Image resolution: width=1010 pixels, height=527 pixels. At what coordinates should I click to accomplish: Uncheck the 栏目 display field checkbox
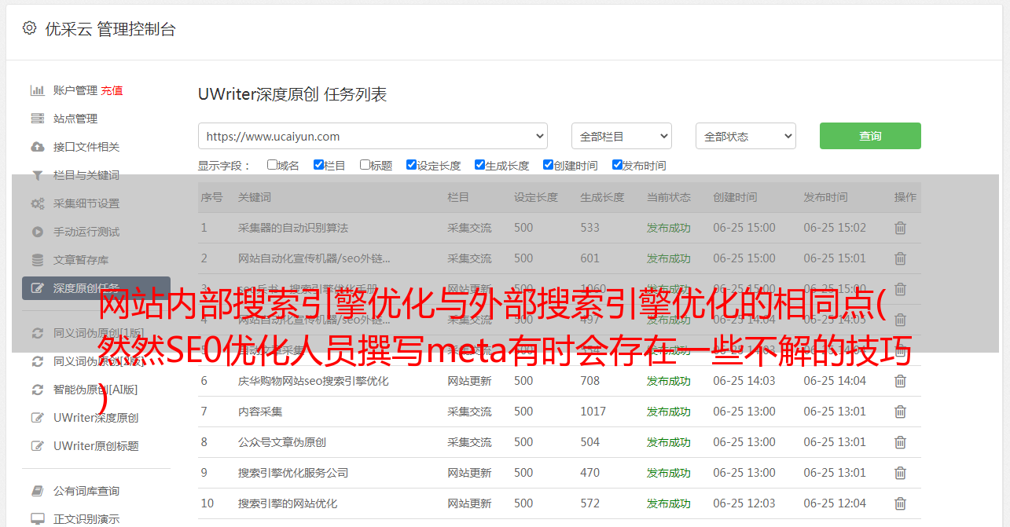point(318,165)
